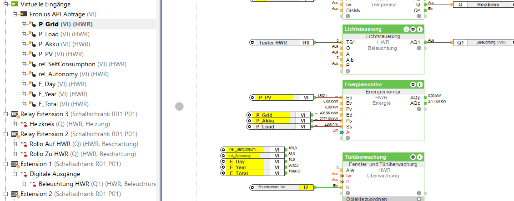Click the 13997,8 value next to E_Total

pyautogui.click(x=294, y=171)
